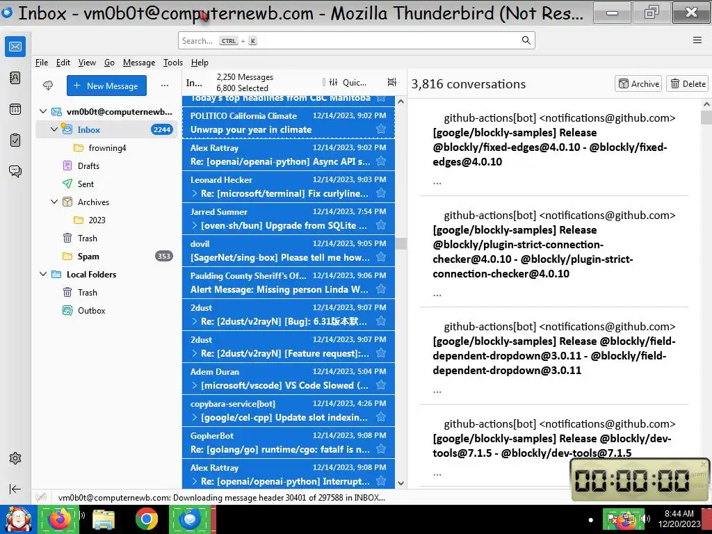The width and height of the screenshot is (712, 534).
Task: Open Thunderbird taskbar icon
Action: [191, 519]
